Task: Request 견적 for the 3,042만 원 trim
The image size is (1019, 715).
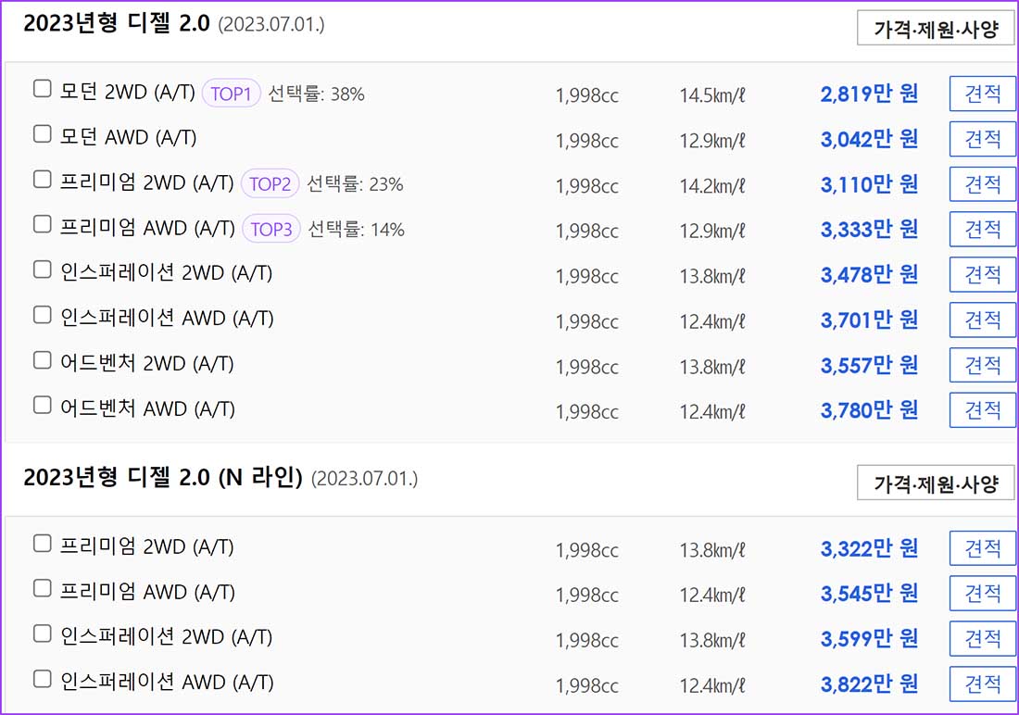Action: coord(983,138)
